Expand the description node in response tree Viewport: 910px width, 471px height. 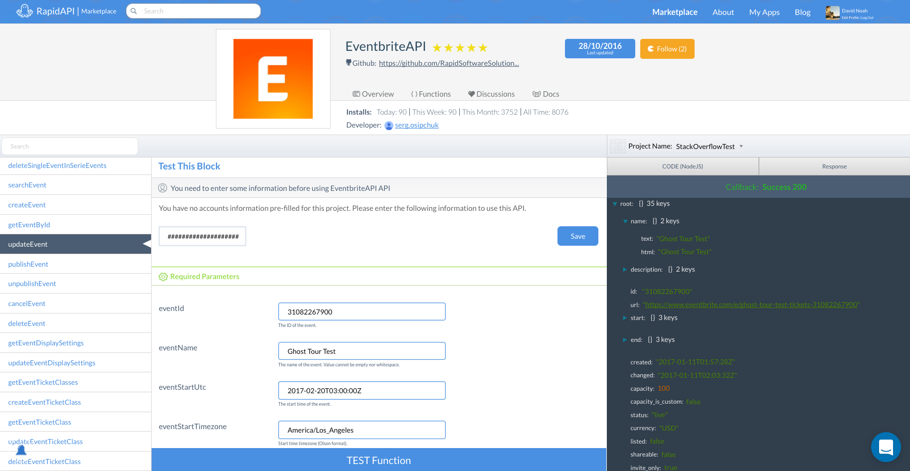click(625, 270)
